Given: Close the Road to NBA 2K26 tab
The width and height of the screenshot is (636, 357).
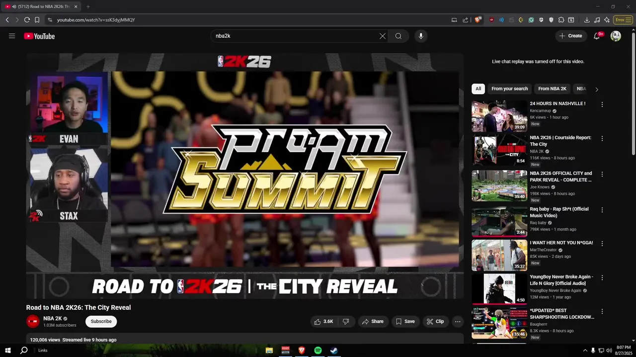Looking at the screenshot, I should [76, 6].
